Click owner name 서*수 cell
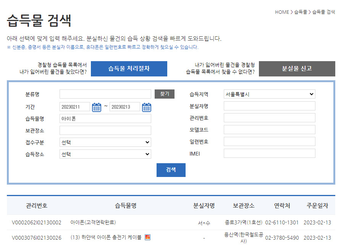Image resolution: width=341 pixels, height=245 pixels. click(x=204, y=223)
